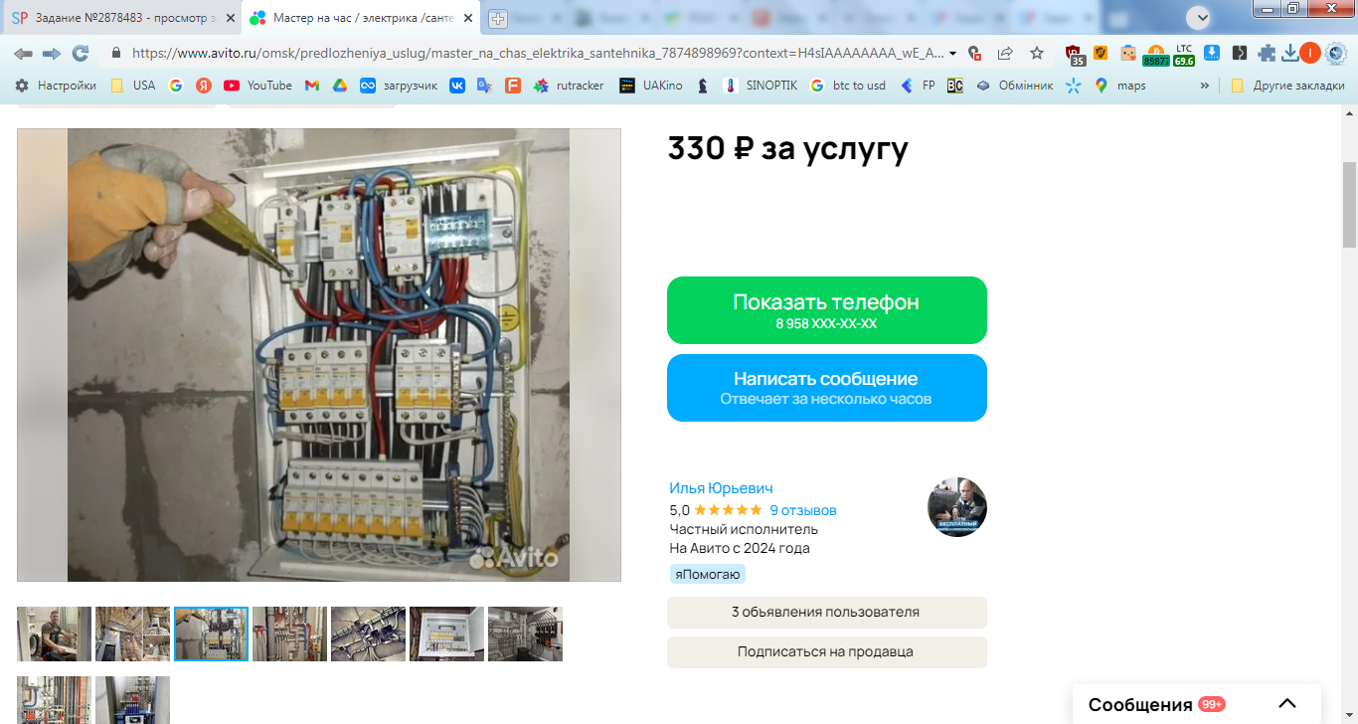This screenshot has width=1358, height=724.
Task: Open the address bar suggestions dropdown arrow
Action: point(953,54)
